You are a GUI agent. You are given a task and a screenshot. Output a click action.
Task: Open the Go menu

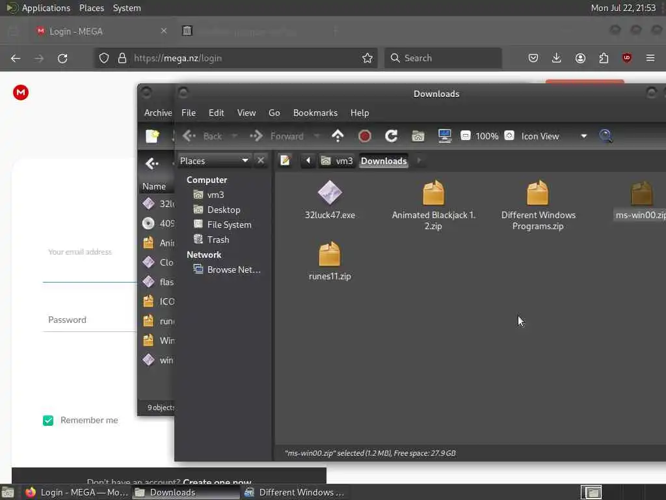click(274, 113)
